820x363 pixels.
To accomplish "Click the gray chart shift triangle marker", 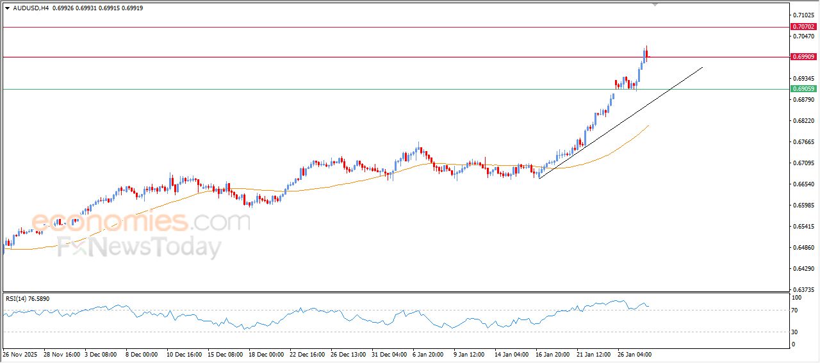I will point(655,4).
